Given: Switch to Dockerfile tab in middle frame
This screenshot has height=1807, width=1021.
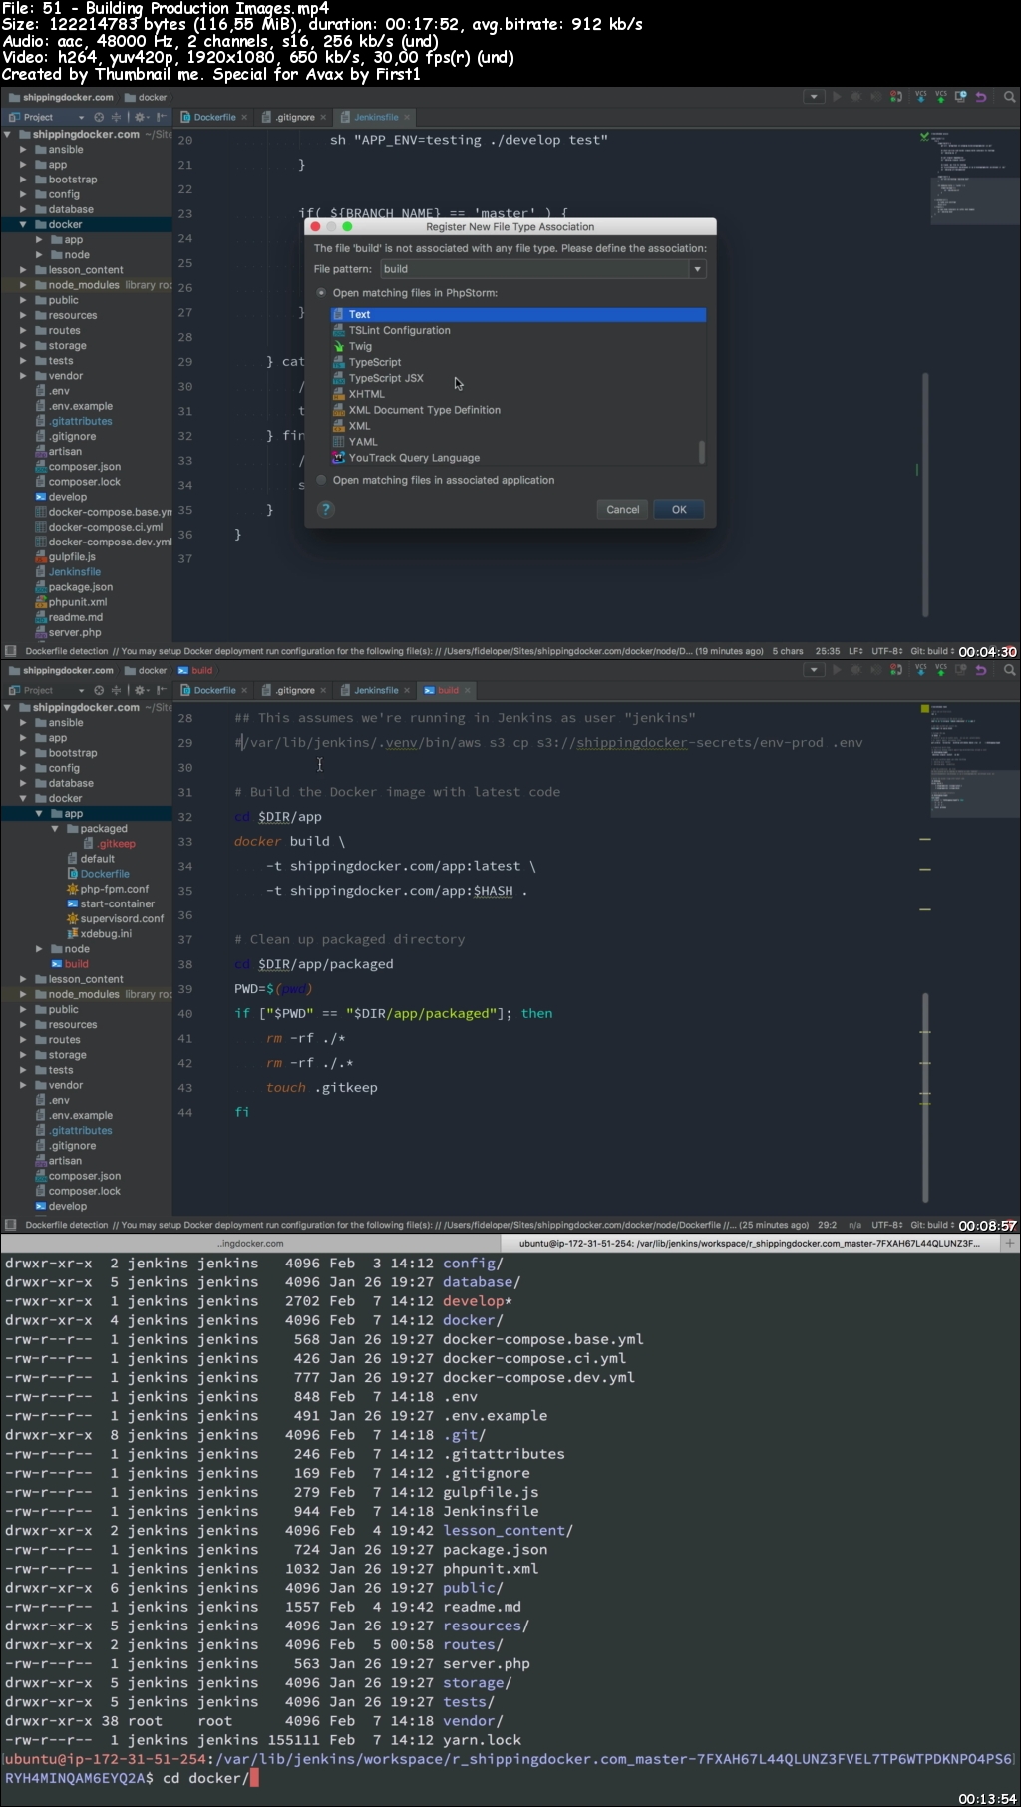Looking at the screenshot, I should pos(214,690).
